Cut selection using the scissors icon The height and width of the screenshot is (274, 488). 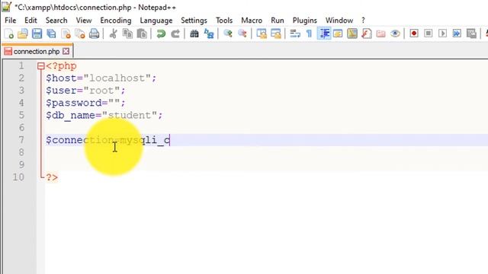[113, 33]
